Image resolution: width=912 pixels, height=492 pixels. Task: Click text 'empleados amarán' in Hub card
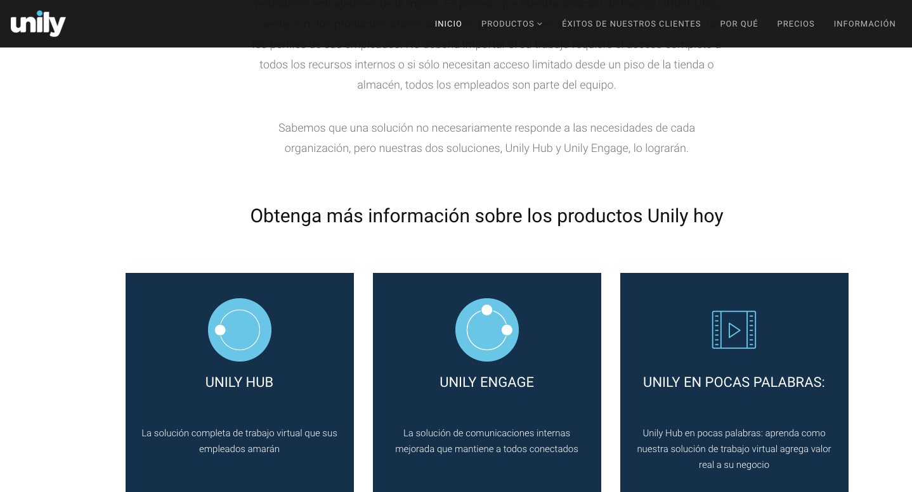(x=239, y=449)
